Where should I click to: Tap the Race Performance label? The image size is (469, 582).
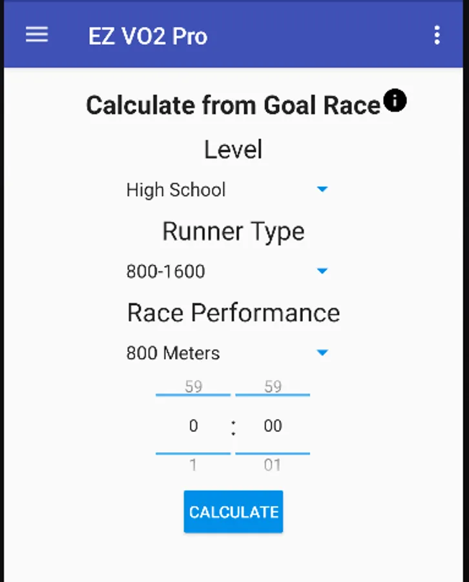coord(233,313)
